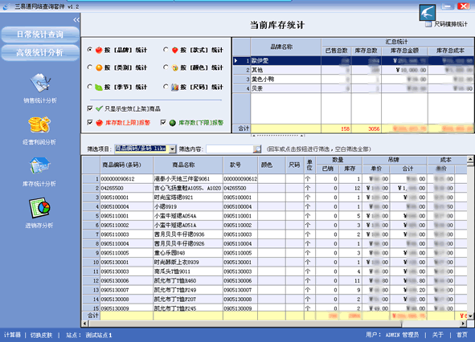Toggle 库存数[下限]报警 checkbox
The image size is (475, 342).
pos(163,122)
